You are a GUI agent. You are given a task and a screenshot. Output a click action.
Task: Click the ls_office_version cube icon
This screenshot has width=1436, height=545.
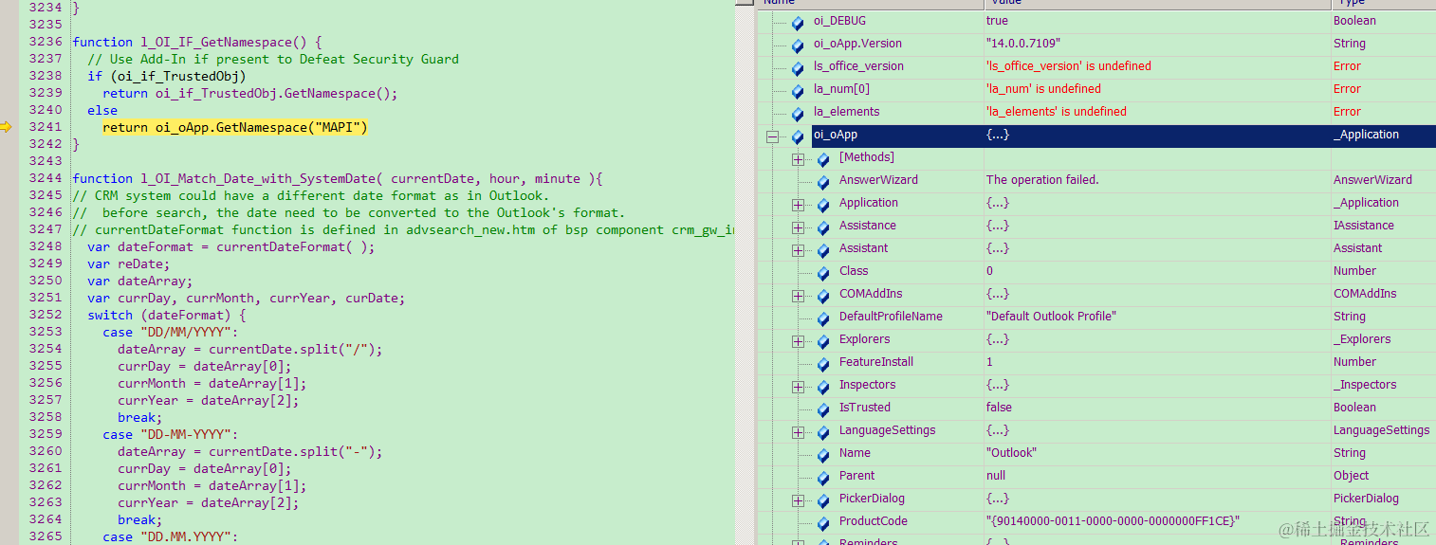pyautogui.click(x=798, y=68)
